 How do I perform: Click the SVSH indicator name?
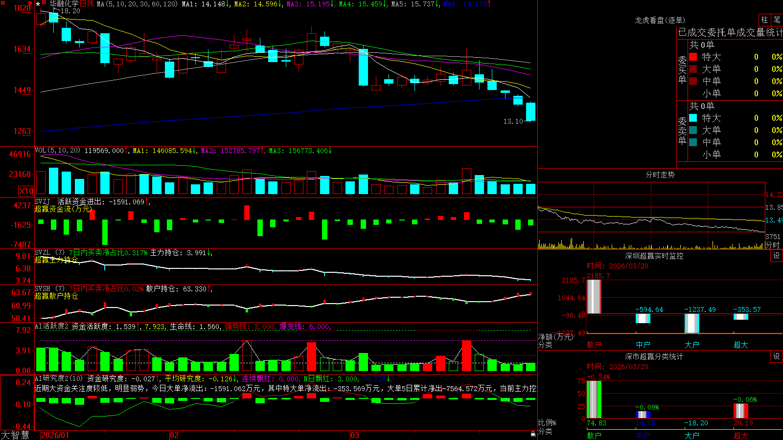coord(43,289)
